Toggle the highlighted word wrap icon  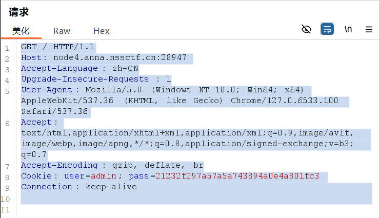coord(327,29)
